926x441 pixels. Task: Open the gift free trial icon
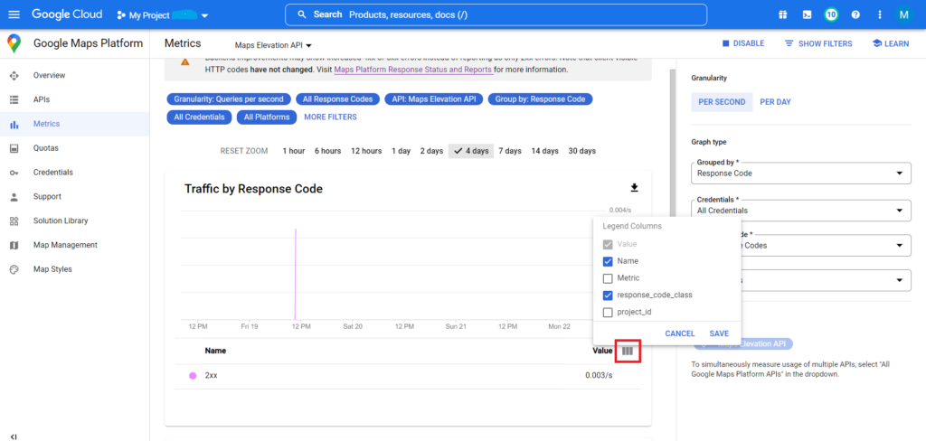(782, 14)
